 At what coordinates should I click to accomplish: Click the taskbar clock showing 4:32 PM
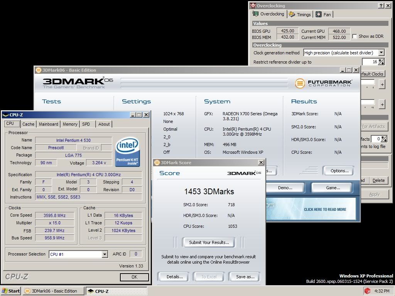click(x=381, y=291)
